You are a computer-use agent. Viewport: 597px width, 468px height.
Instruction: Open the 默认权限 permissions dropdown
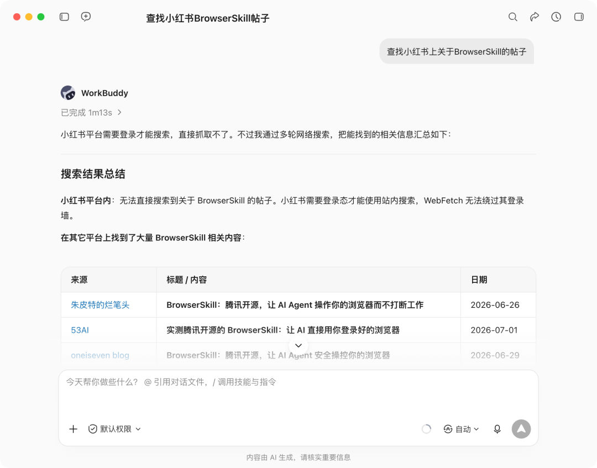click(115, 429)
